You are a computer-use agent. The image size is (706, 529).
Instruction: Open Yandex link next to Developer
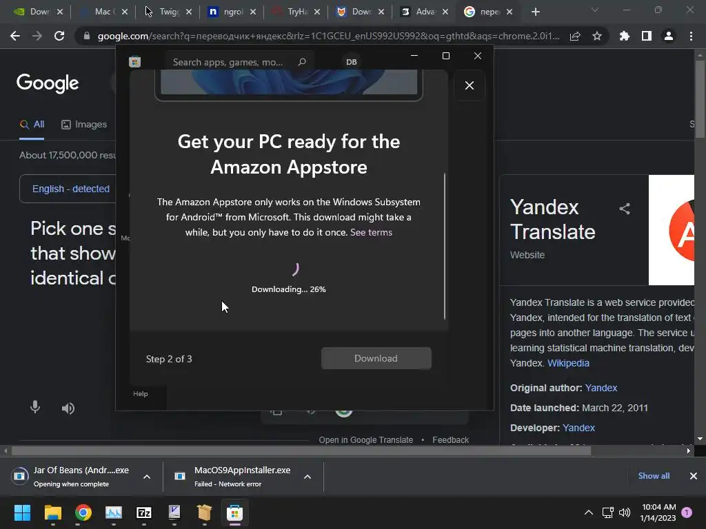(x=578, y=428)
